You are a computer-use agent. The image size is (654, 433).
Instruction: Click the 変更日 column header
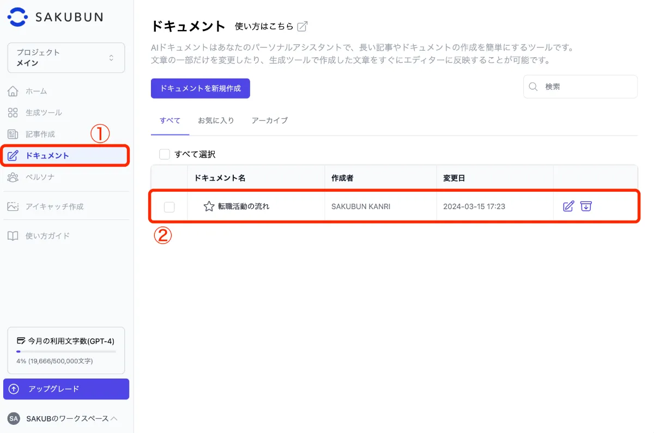click(x=453, y=178)
